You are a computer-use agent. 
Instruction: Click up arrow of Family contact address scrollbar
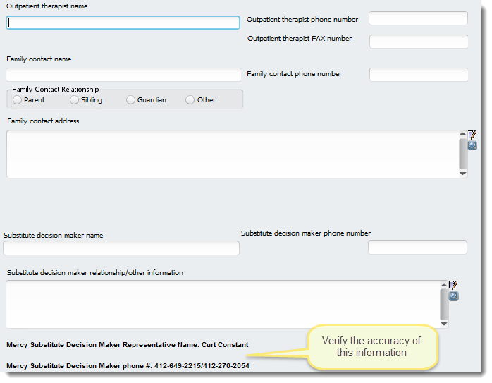point(463,134)
